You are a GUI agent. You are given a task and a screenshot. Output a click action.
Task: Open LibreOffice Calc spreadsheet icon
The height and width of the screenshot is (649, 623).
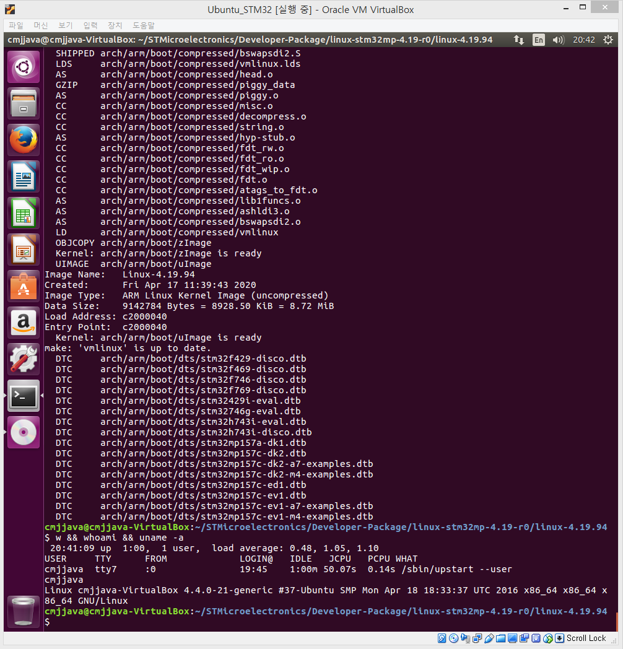pyautogui.click(x=24, y=213)
